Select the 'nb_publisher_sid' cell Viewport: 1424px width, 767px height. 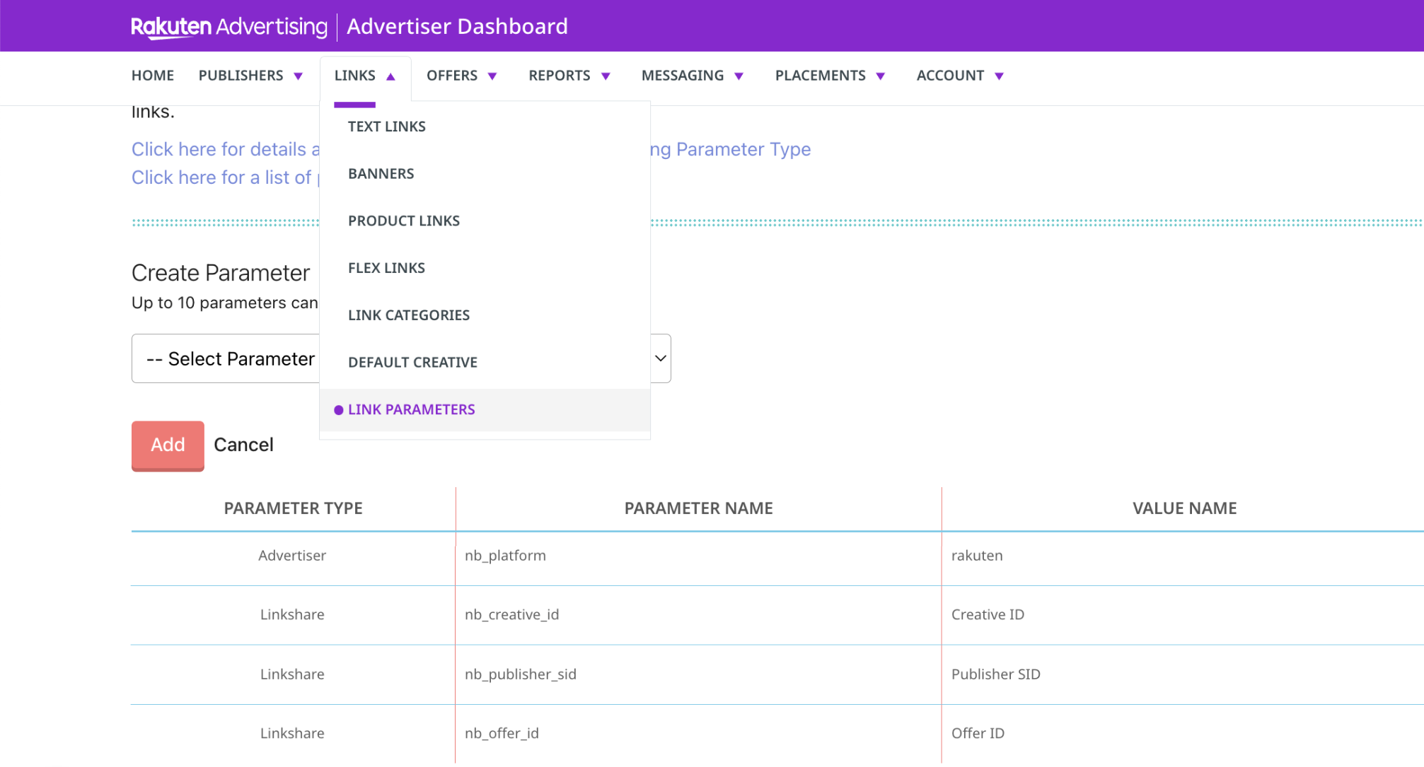(520, 674)
